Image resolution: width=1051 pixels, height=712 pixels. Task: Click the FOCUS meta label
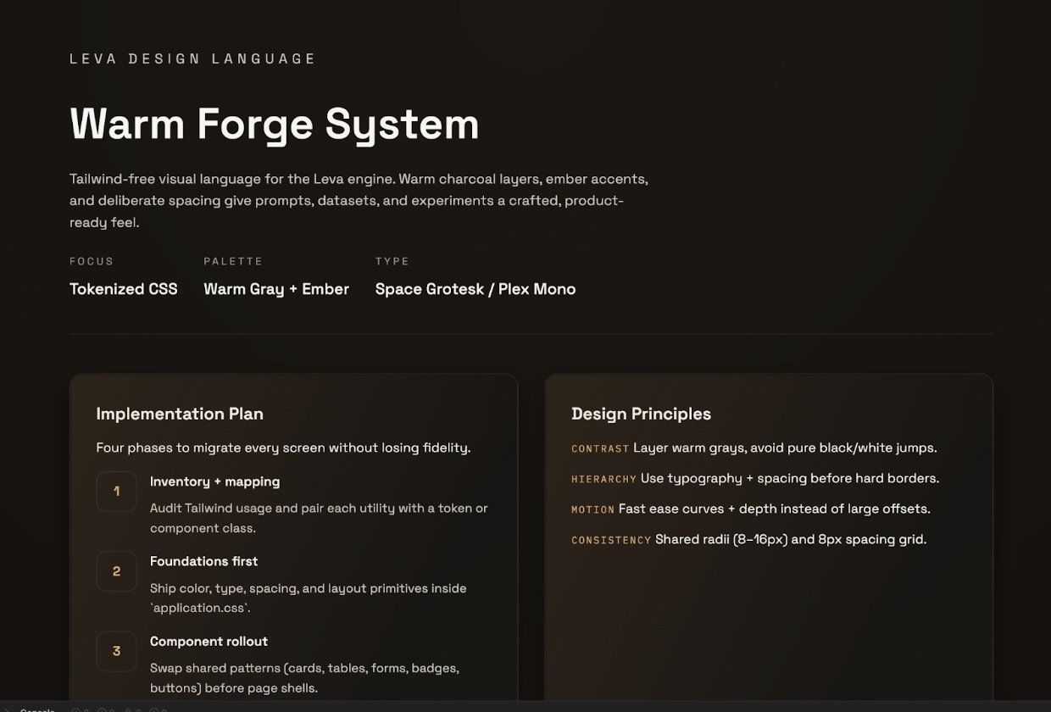92,261
